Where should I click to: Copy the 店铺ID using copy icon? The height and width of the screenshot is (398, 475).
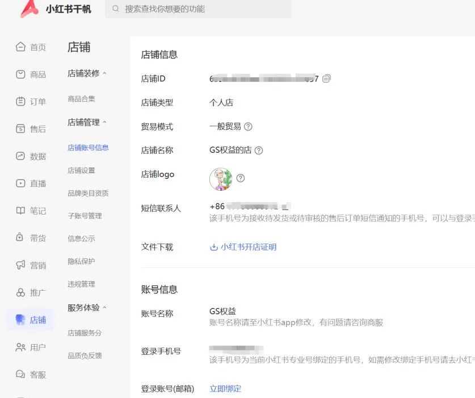click(326, 79)
